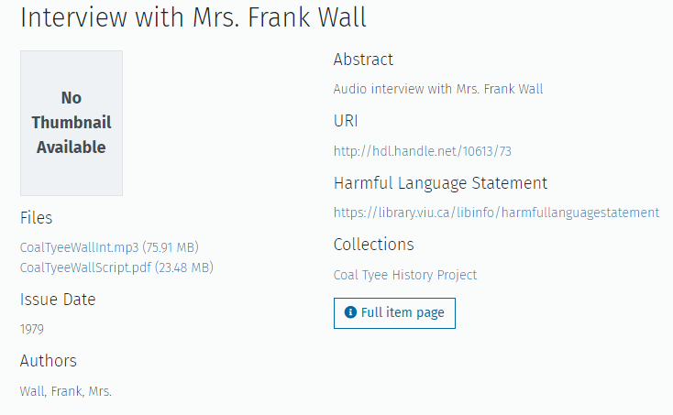Click the info icon on Full item page
The image size is (673, 415).
tap(350, 313)
